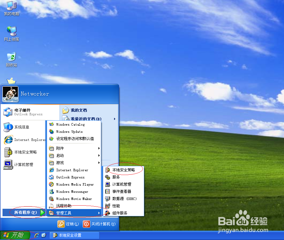Screen dimensions: 284x240
Task: Open 远程协助 remote assistance entry
Action: coord(74,206)
